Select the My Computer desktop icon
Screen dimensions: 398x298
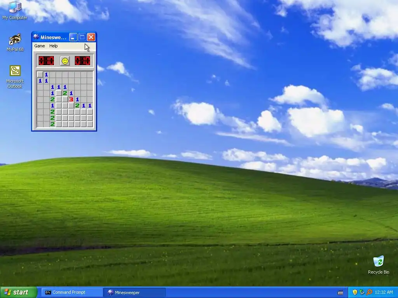(15, 10)
